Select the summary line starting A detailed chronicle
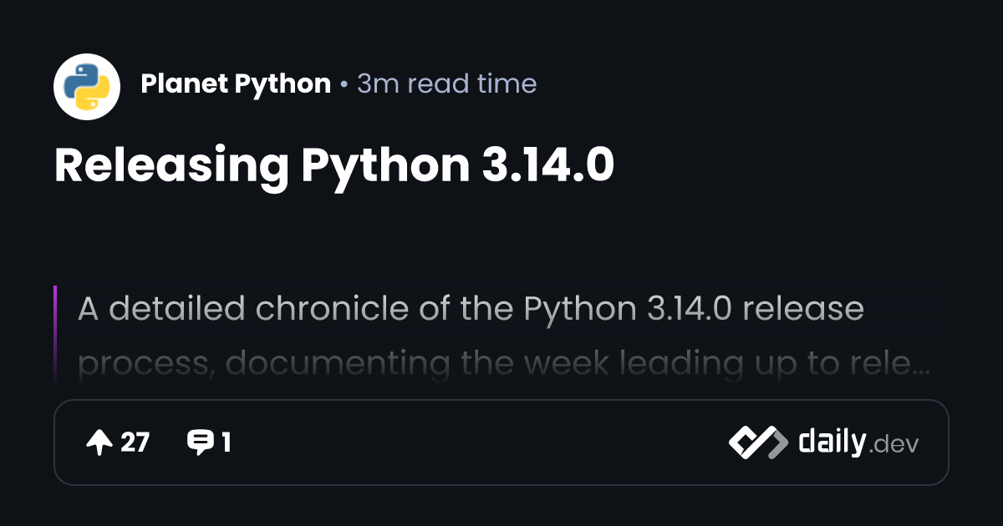 (x=470, y=310)
